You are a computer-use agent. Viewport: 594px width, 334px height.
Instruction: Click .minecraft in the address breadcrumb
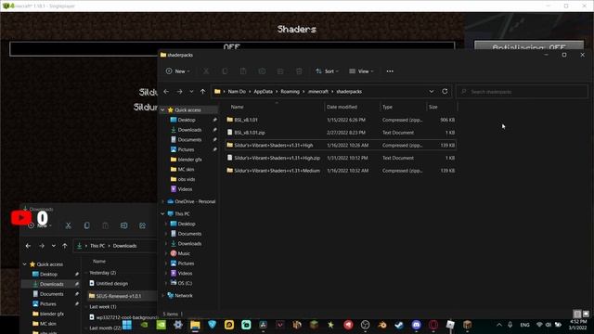pos(317,92)
